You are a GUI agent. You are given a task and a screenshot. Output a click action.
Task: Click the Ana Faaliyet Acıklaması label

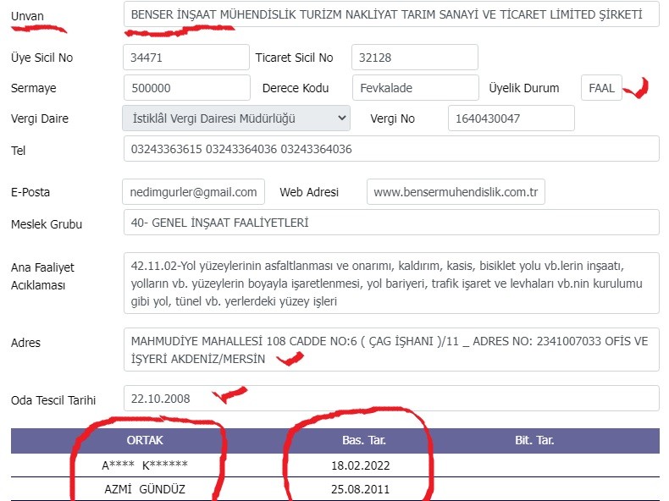[42, 276]
